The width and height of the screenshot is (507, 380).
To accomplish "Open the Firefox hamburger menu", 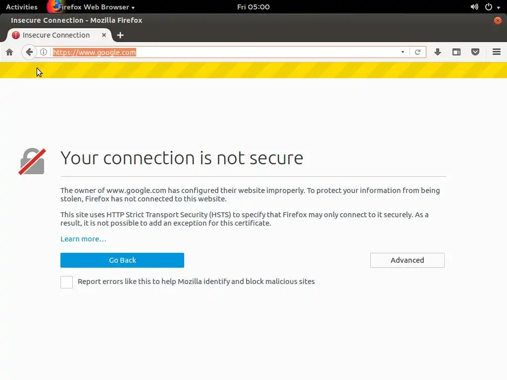I will [496, 52].
